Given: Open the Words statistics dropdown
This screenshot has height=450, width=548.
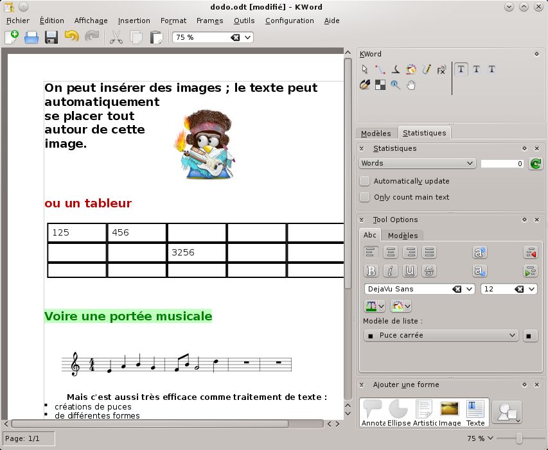Looking at the screenshot, I should coord(417,164).
